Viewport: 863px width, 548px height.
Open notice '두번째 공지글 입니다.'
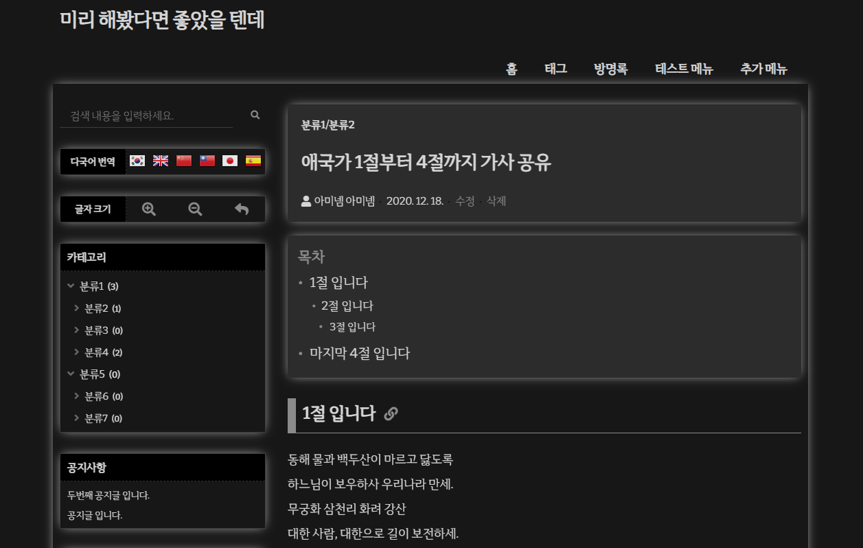pos(108,495)
